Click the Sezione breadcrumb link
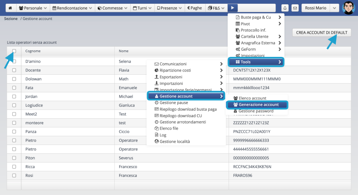 coord(11,19)
